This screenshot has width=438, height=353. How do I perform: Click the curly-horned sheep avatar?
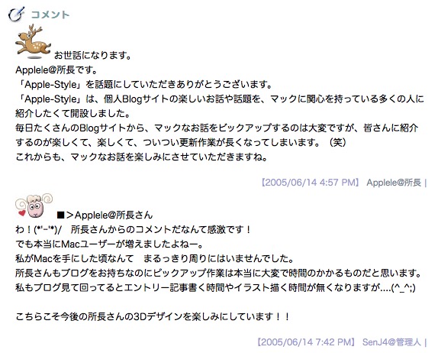tap(34, 206)
